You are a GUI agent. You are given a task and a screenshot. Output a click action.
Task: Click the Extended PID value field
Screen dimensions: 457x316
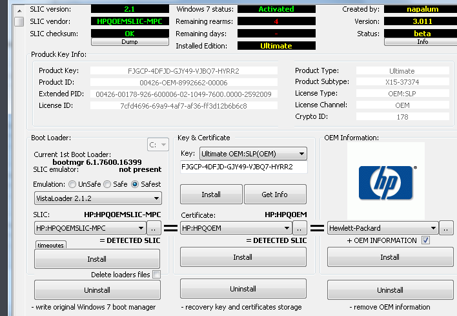point(183,94)
